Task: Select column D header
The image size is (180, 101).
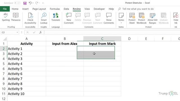Action: point(129,39)
